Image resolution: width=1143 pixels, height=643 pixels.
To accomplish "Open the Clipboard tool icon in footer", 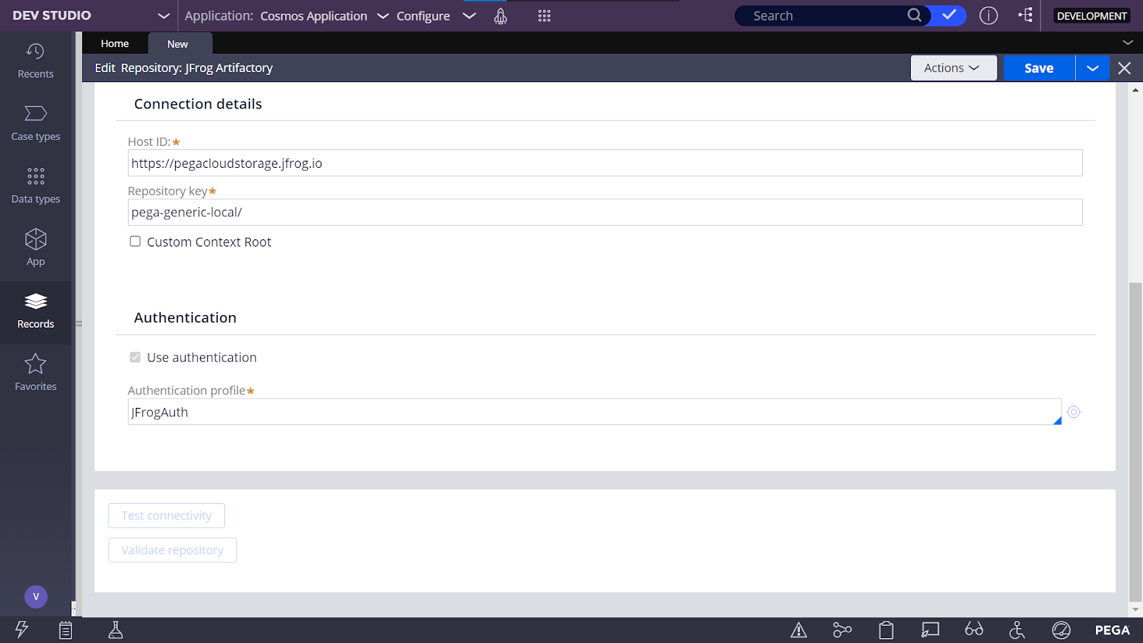I will click(x=887, y=630).
